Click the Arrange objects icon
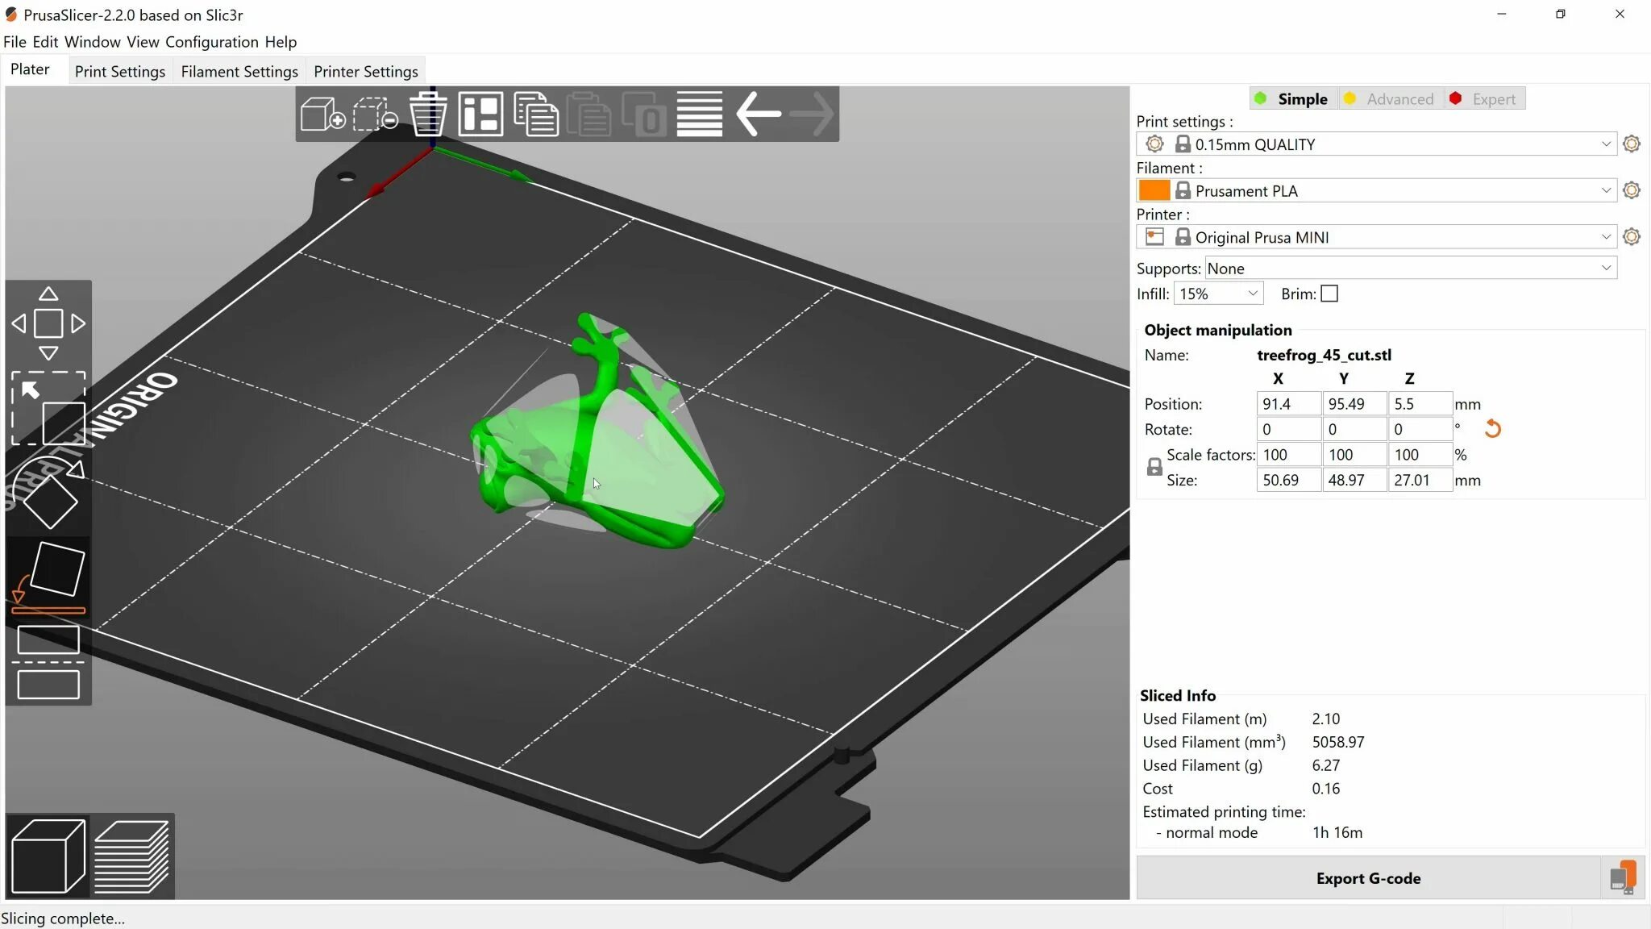 pos(481,114)
